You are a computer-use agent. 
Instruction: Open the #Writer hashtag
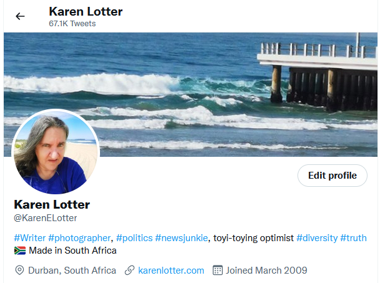point(30,238)
